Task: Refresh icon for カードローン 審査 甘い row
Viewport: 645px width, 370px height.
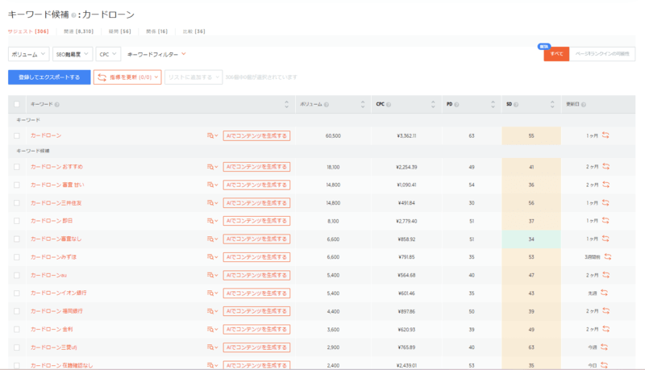Action: coord(606,185)
